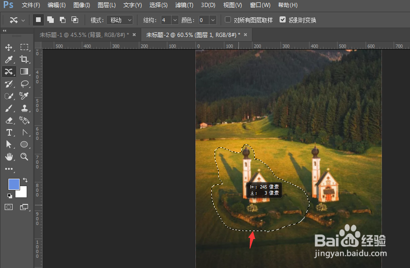The width and height of the screenshot is (410, 268).
Task: Click the 颜色 value field
Action: [204, 20]
